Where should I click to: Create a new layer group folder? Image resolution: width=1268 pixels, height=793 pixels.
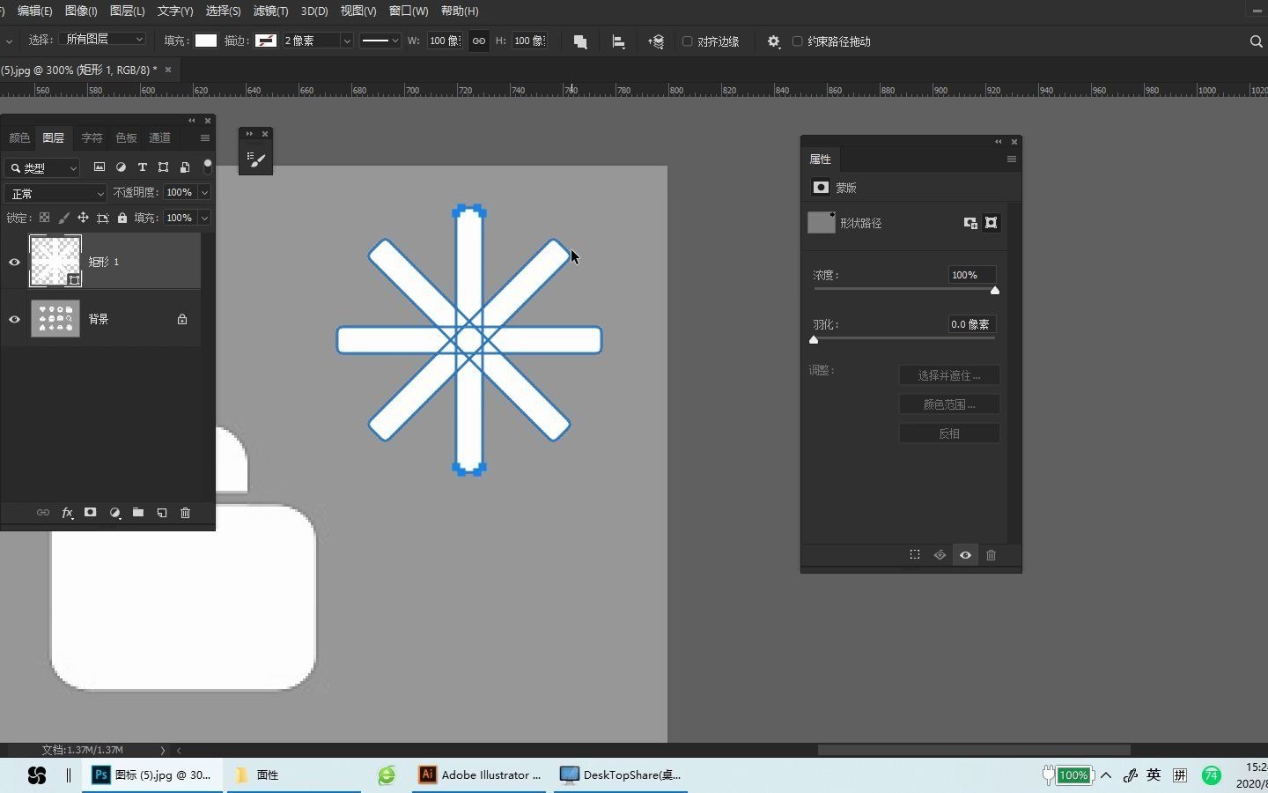click(138, 513)
